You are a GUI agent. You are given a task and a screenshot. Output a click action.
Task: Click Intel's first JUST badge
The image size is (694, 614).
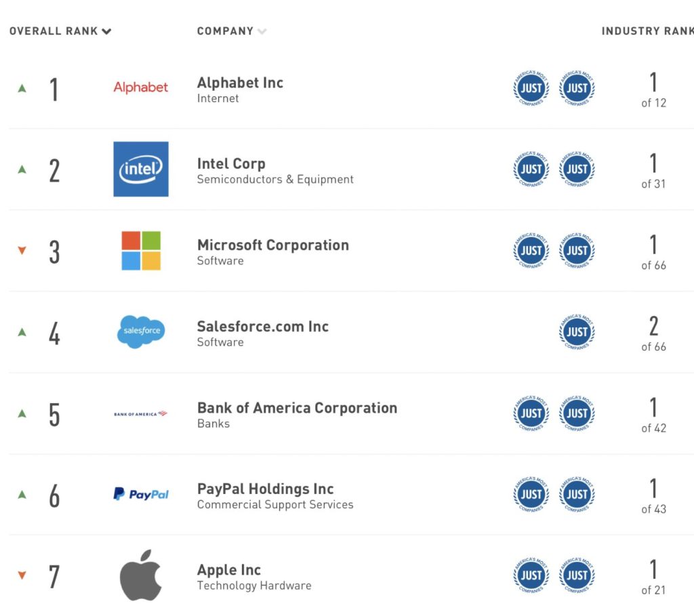tap(531, 169)
